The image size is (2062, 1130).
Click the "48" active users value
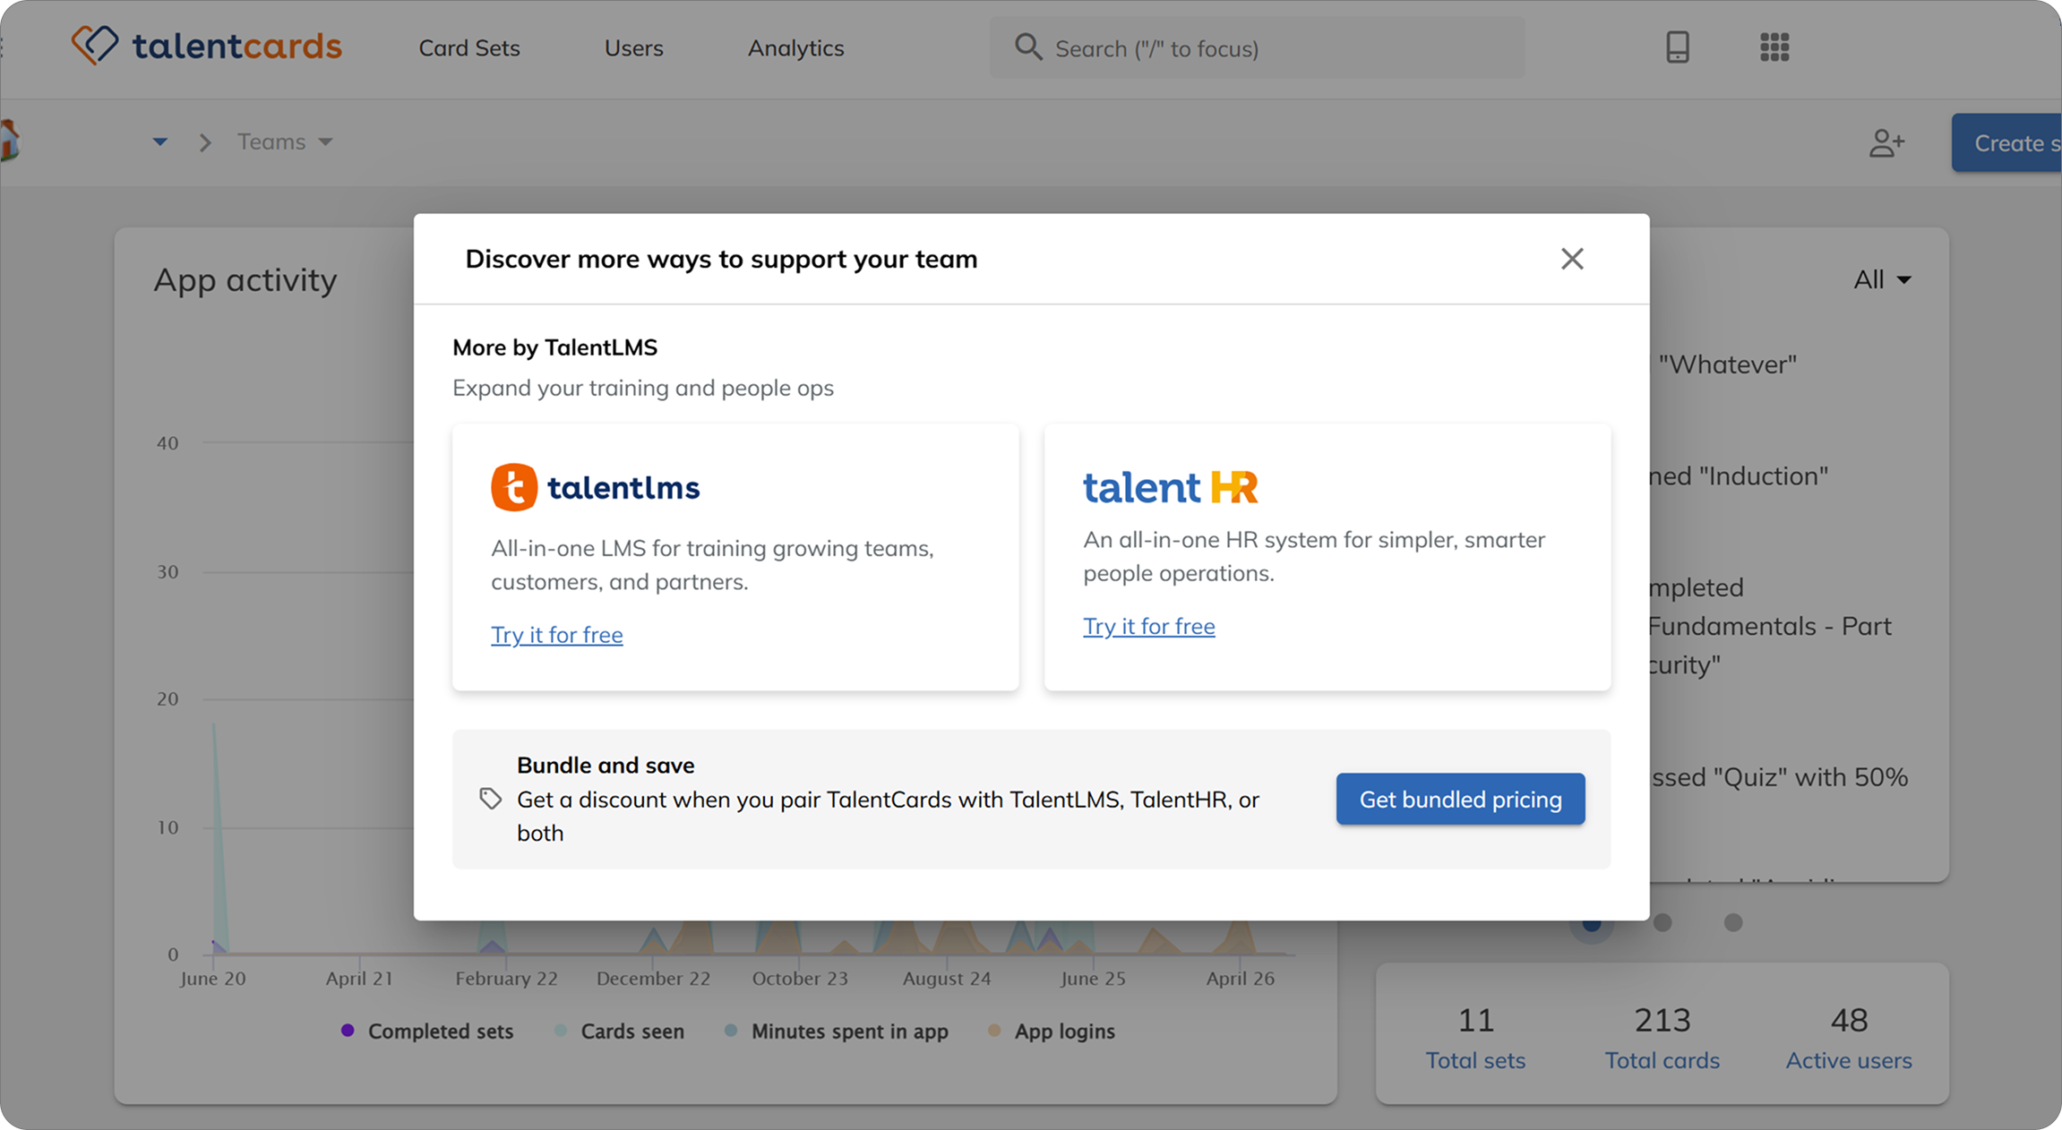pos(1849,1020)
